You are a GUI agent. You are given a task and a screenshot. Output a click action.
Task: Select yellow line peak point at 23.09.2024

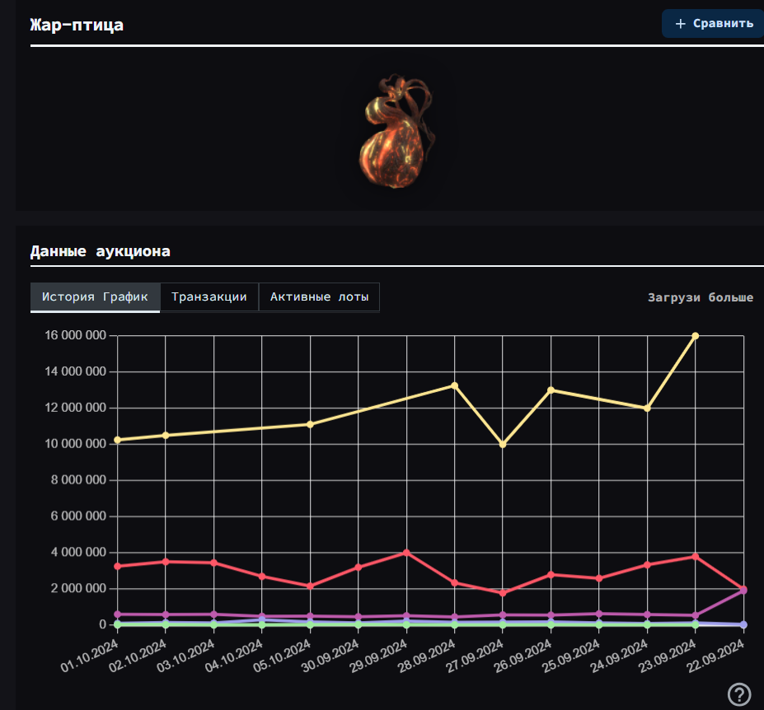pyautogui.click(x=696, y=336)
